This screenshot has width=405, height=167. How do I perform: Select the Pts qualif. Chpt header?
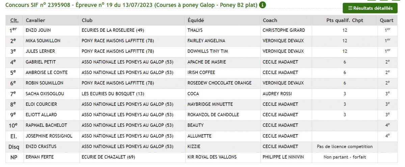point(345,20)
